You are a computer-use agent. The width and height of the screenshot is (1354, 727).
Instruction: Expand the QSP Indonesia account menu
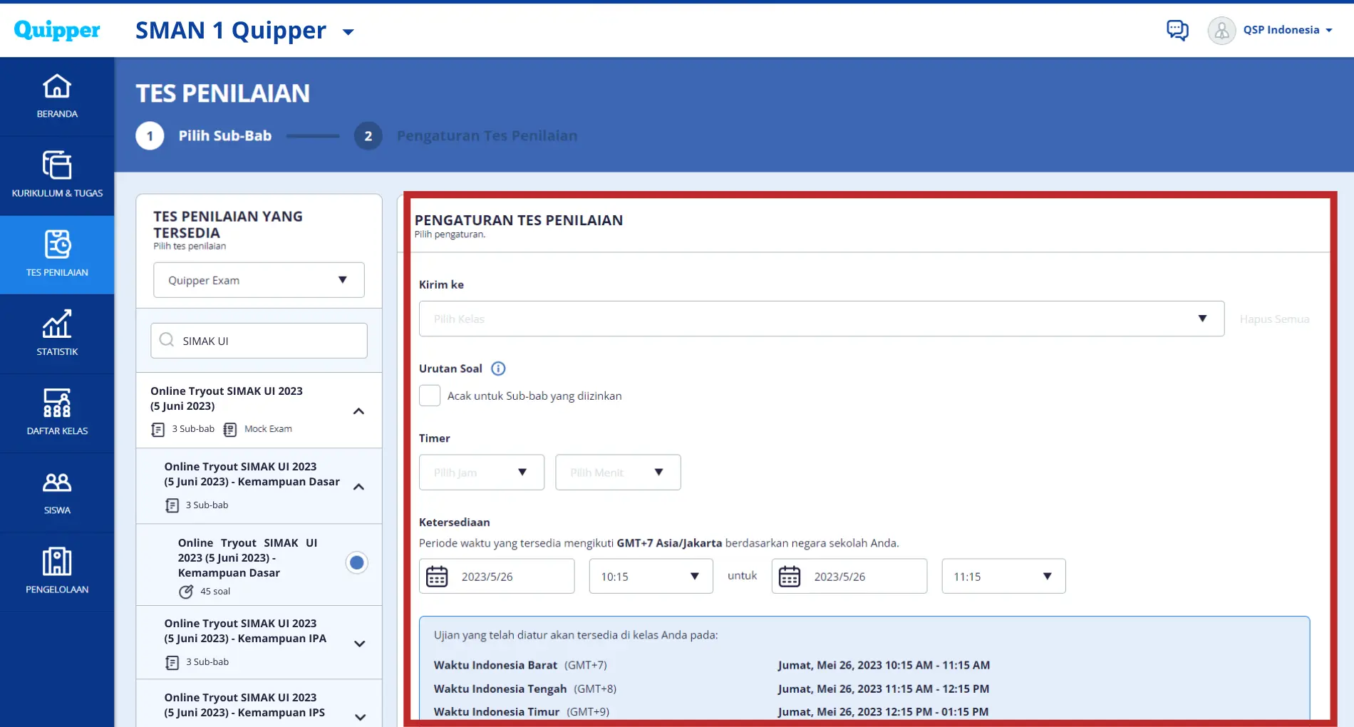pyautogui.click(x=1329, y=30)
